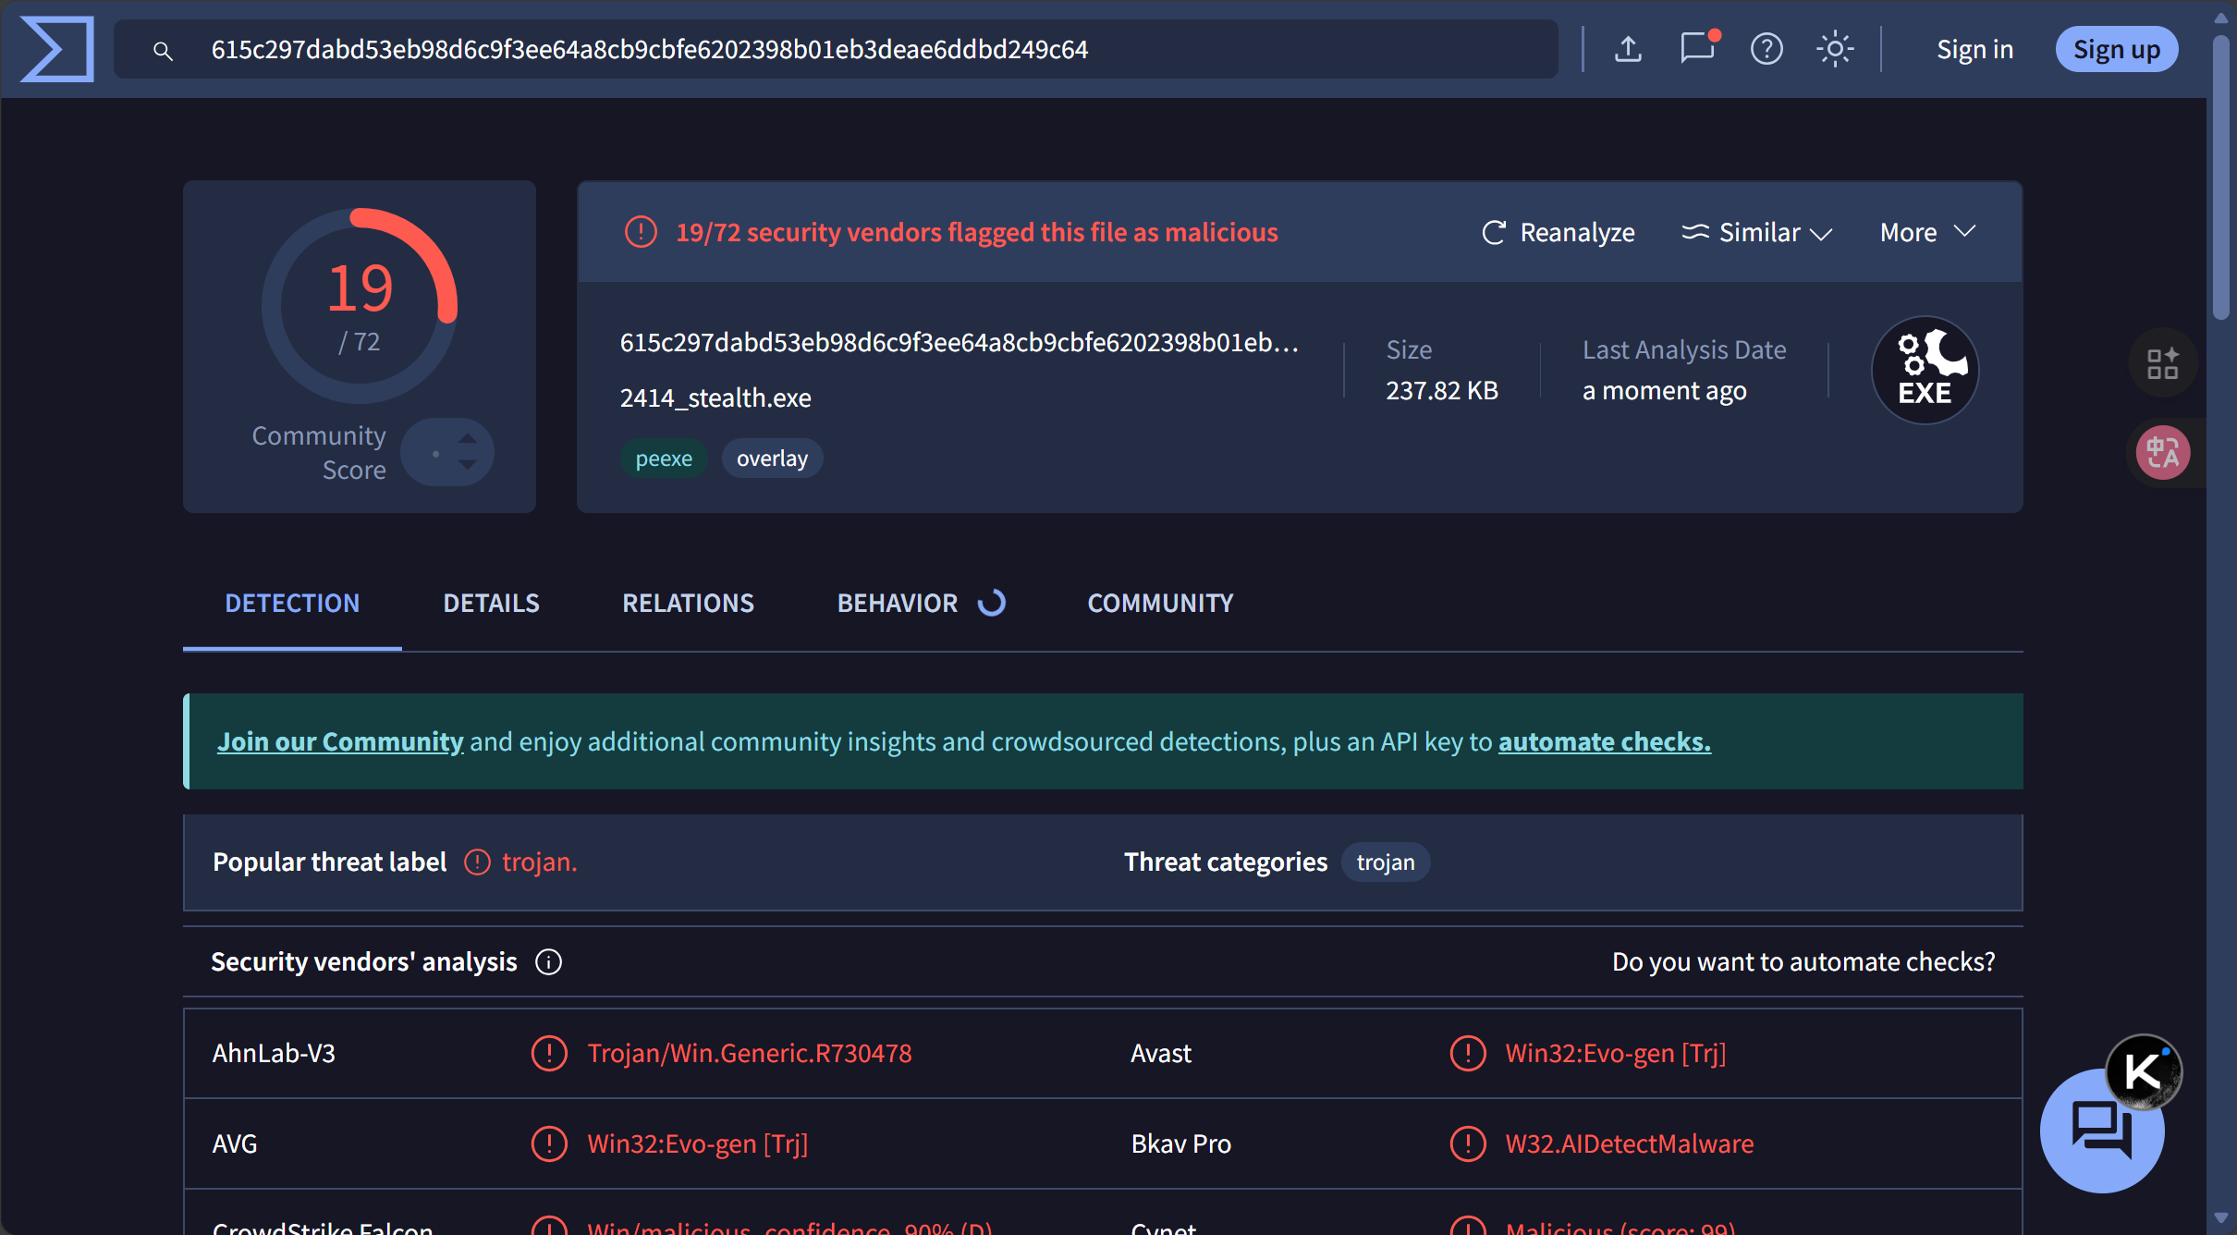
Task: Follow the Join our Community link
Action: (x=340, y=742)
